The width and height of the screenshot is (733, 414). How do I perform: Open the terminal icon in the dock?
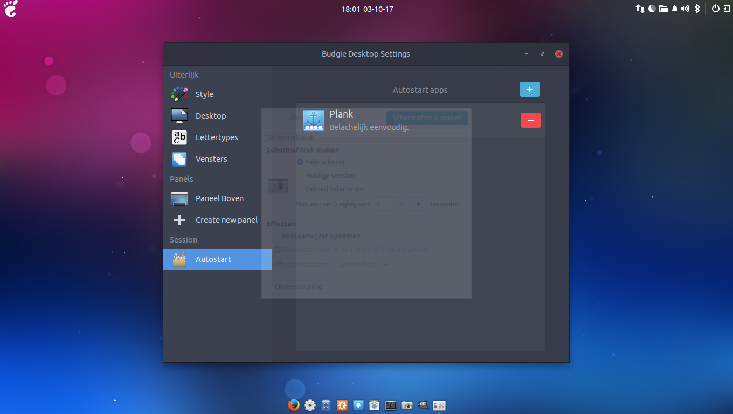pyautogui.click(x=391, y=405)
